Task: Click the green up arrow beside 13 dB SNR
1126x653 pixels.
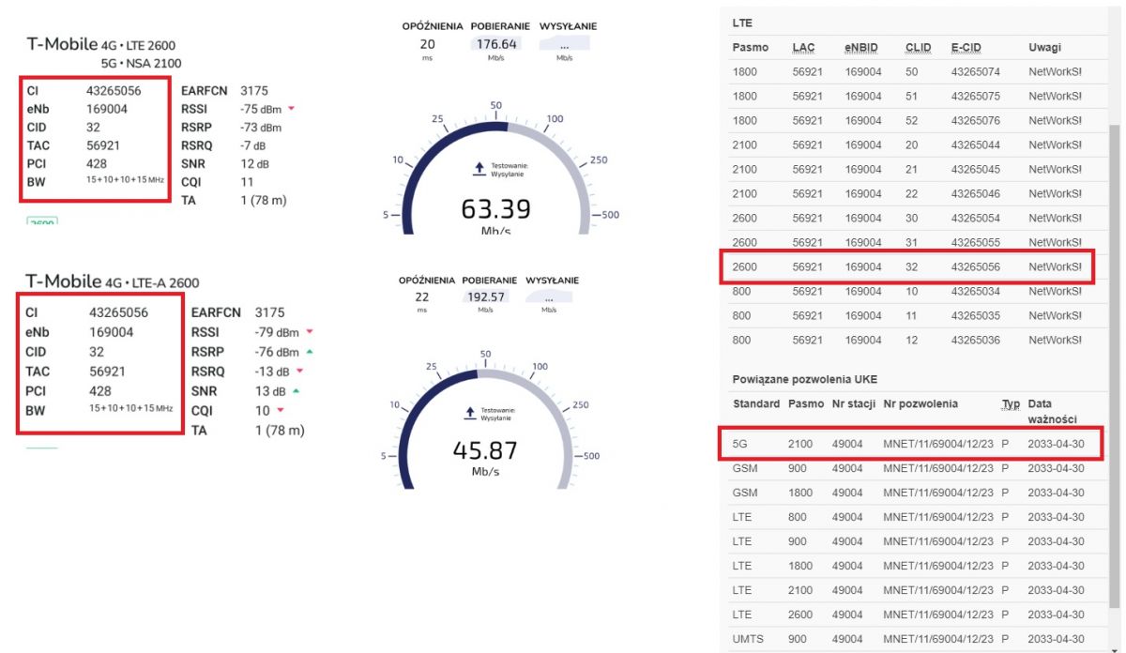Action: tap(296, 390)
